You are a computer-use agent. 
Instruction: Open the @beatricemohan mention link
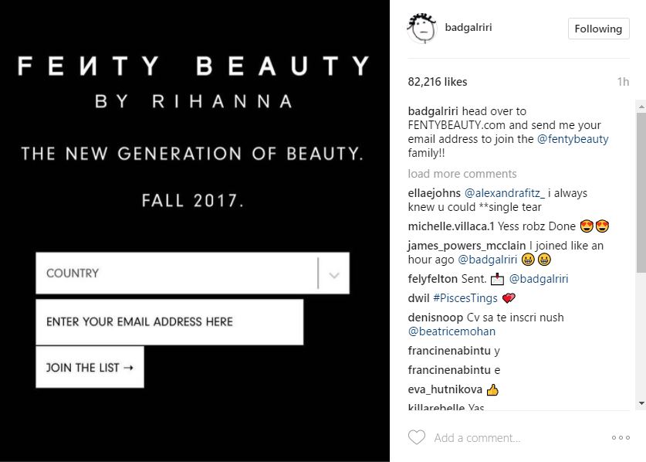pyautogui.click(x=452, y=331)
